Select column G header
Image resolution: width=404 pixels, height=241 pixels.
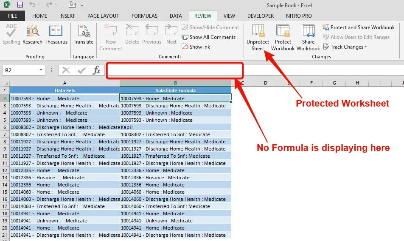coord(334,83)
